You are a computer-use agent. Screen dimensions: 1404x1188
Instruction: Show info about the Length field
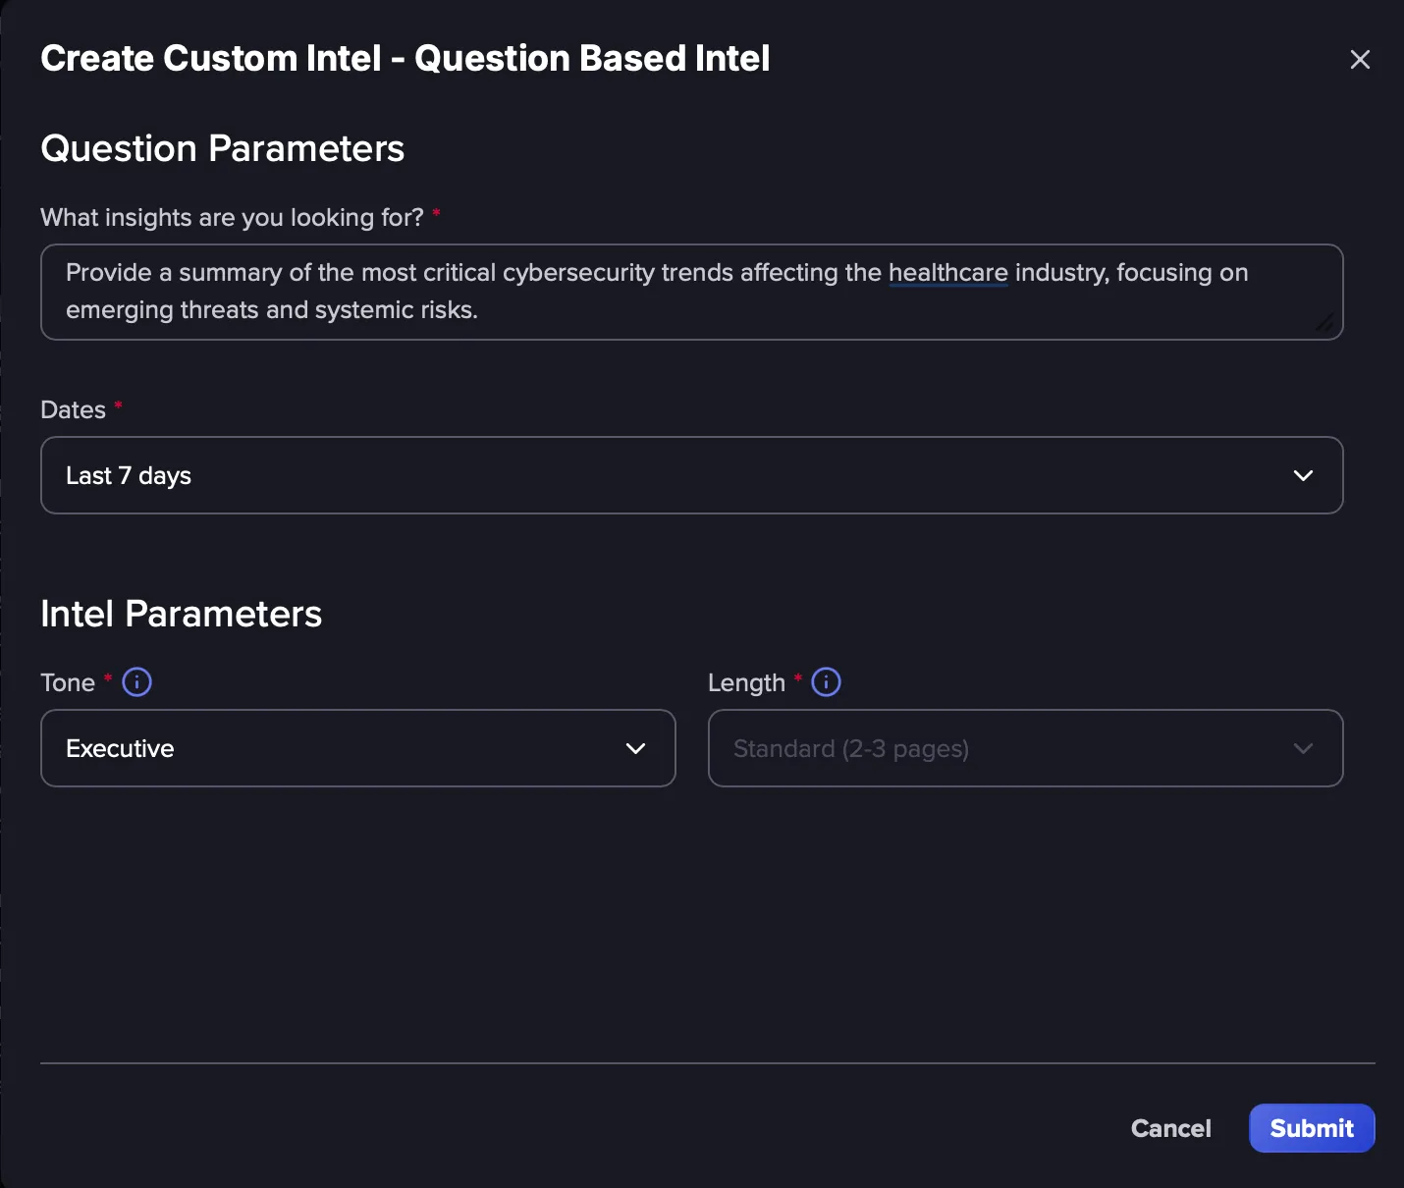[x=826, y=681]
